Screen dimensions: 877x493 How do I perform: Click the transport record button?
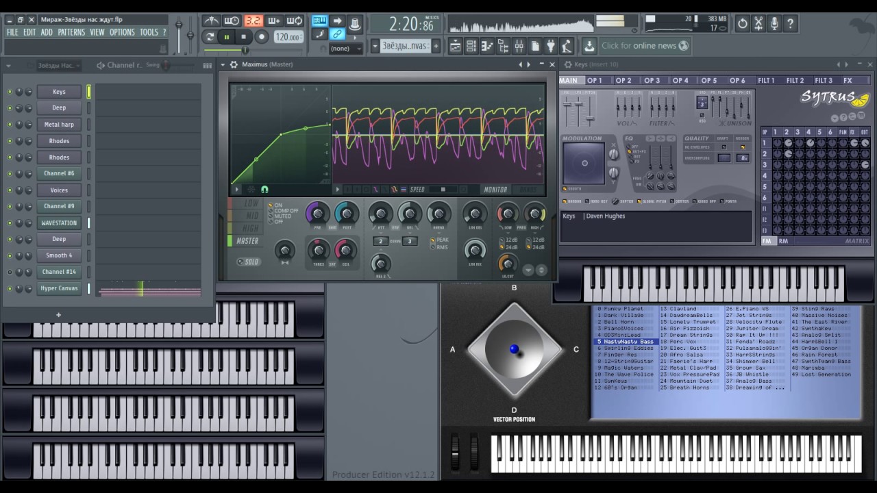262,37
